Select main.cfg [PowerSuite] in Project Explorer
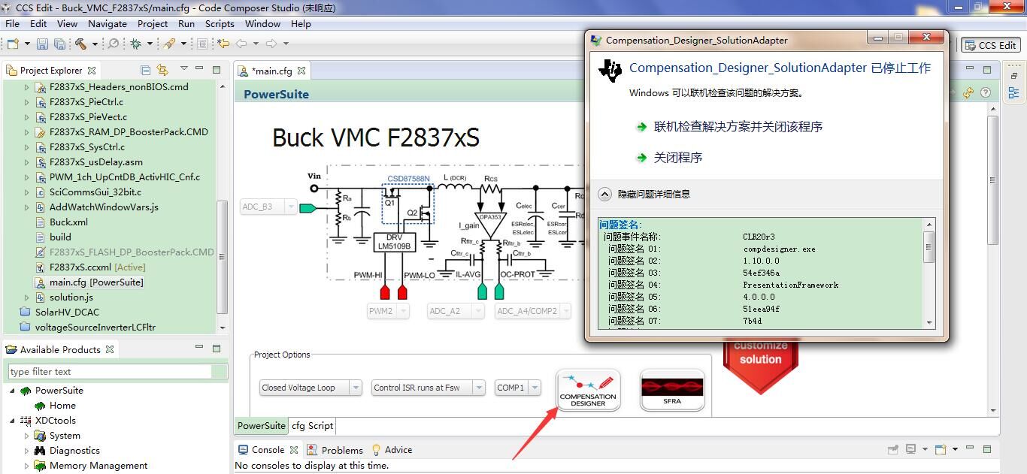The image size is (1027, 474). (95, 282)
